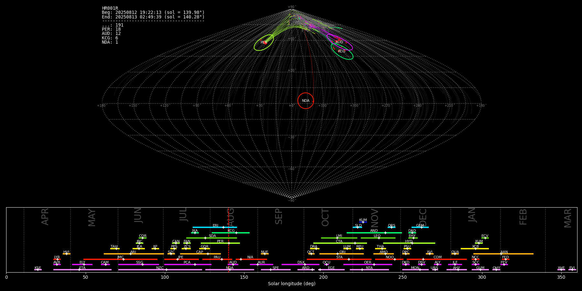Select the XCB yellow shower bar
Image resolution: width=582 pixels, height=291 pixels.
click(x=475, y=249)
